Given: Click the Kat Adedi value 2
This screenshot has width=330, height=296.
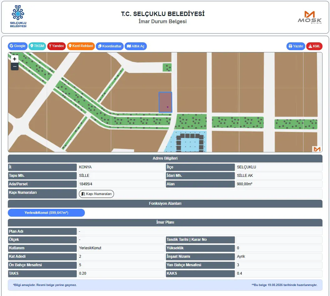Looking at the screenshot, I should (x=121, y=256).
